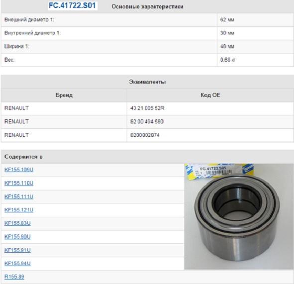Image resolution: width=294 pixels, height=284 pixels.
Task: Click the Бренд column header
Action: coord(64,95)
